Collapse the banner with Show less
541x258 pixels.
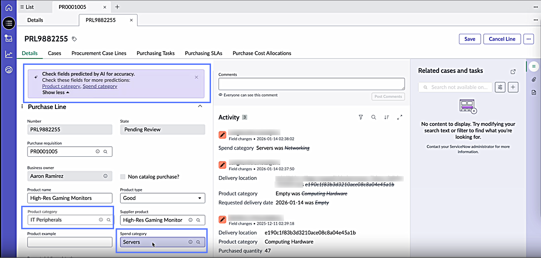56,92
